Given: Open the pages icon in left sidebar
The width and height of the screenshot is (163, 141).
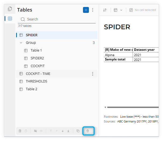Looking at the screenshot, I should pyautogui.click(x=10, y=9).
